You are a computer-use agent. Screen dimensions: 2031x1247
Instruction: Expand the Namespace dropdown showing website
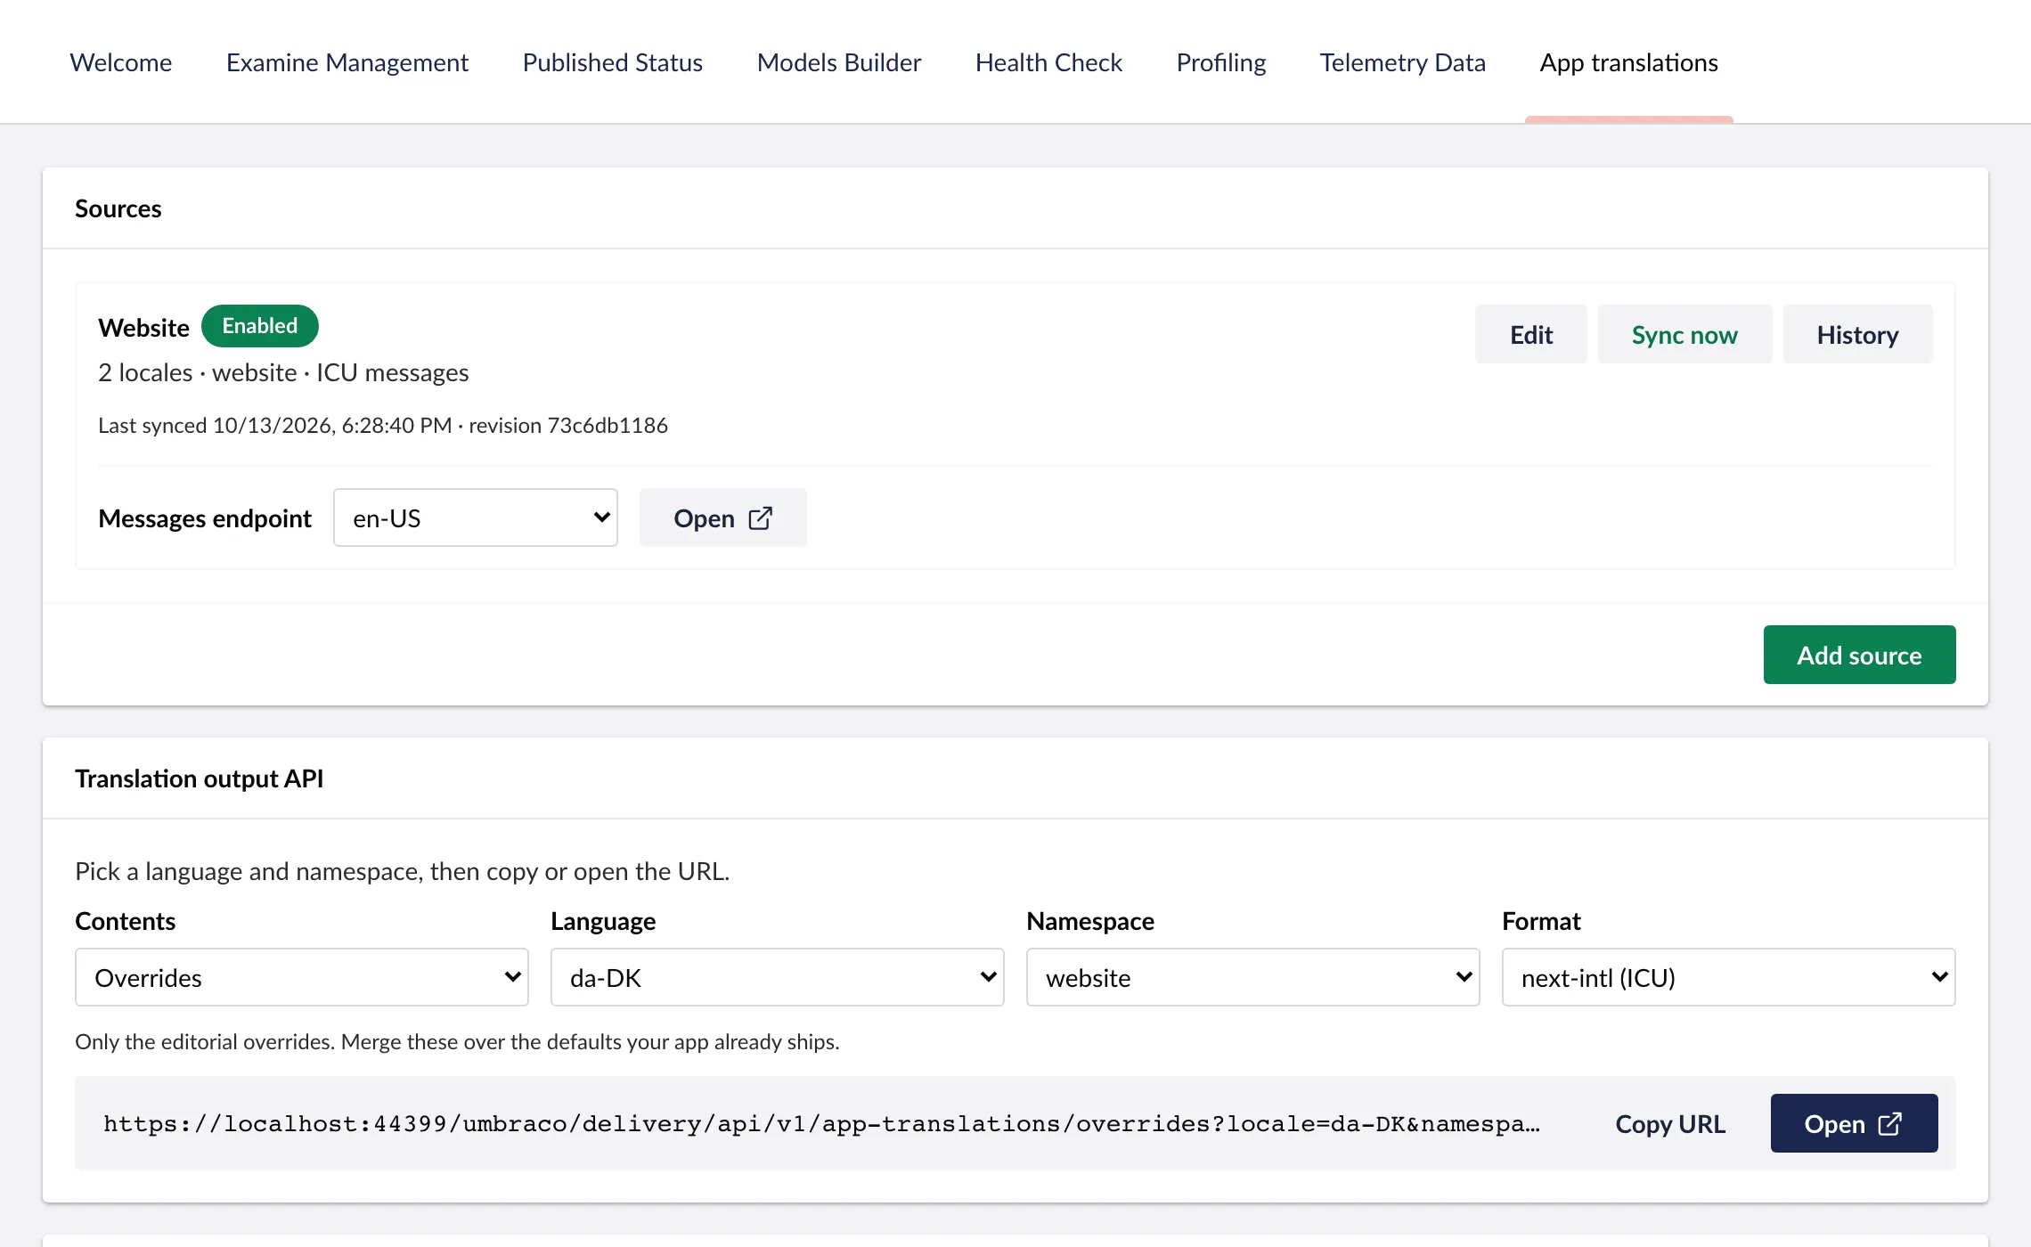tap(1253, 977)
